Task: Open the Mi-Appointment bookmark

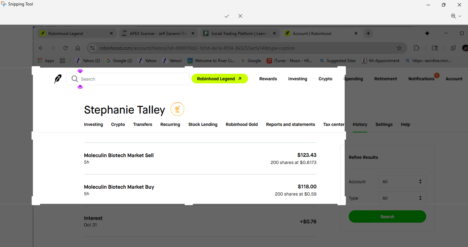Action: [381, 61]
